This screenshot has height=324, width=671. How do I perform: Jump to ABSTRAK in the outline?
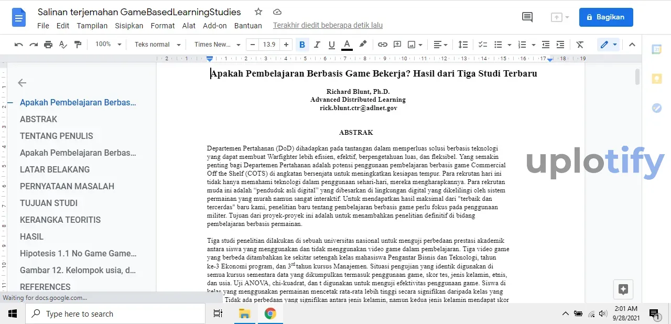coord(38,119)
